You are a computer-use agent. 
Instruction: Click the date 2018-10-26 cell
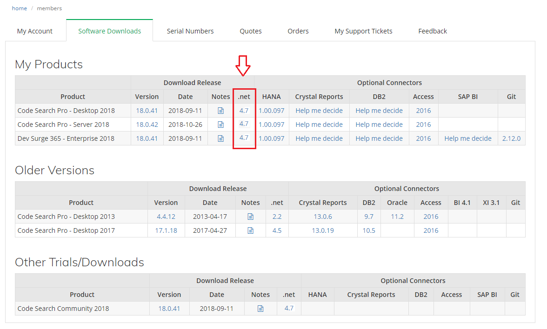tap(185, 125)
